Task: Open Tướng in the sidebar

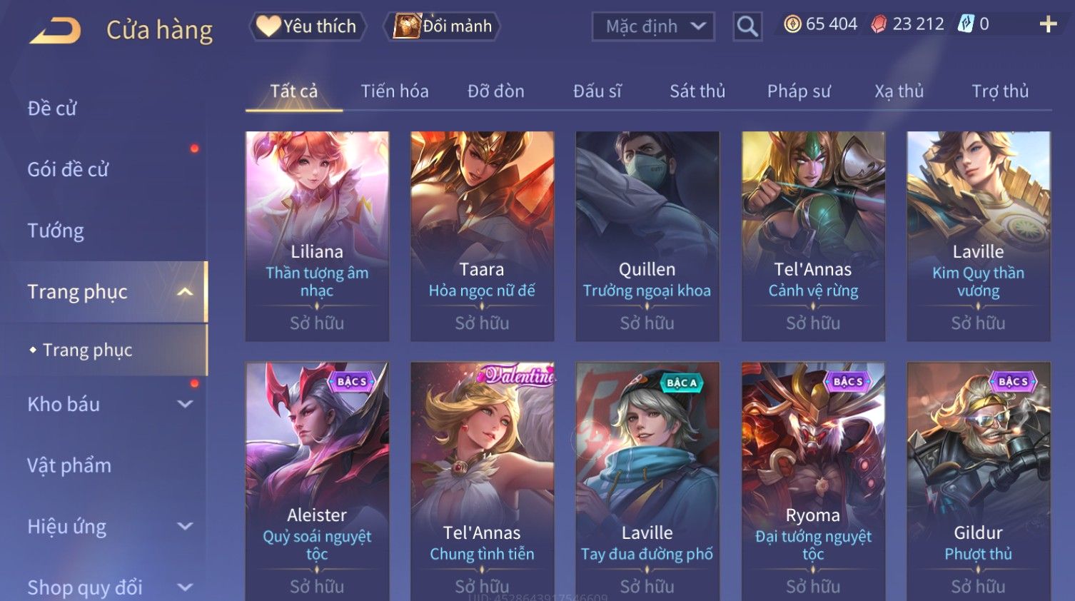Action: click(56, 231)
